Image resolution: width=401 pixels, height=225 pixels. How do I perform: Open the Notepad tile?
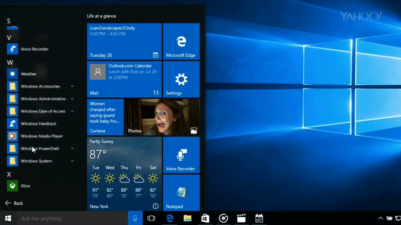181,193
